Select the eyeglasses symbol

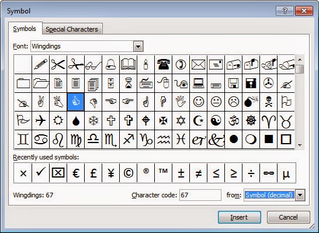93,64
